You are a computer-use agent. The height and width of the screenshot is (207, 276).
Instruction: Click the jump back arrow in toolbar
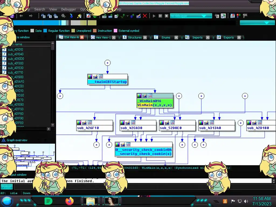coord(21,16)
